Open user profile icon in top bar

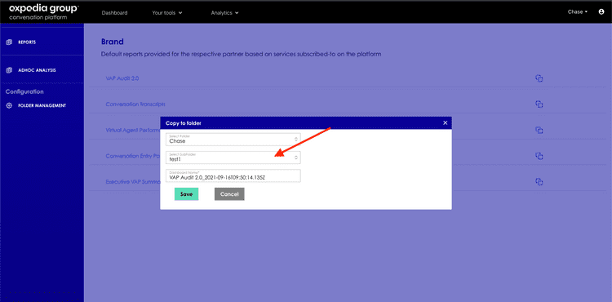(601, 11)
